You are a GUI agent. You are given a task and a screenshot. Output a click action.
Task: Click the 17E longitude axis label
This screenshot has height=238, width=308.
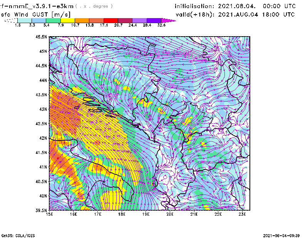(x=98, y=214)
